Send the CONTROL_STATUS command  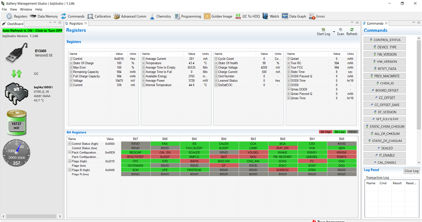[x=385, y=40]
